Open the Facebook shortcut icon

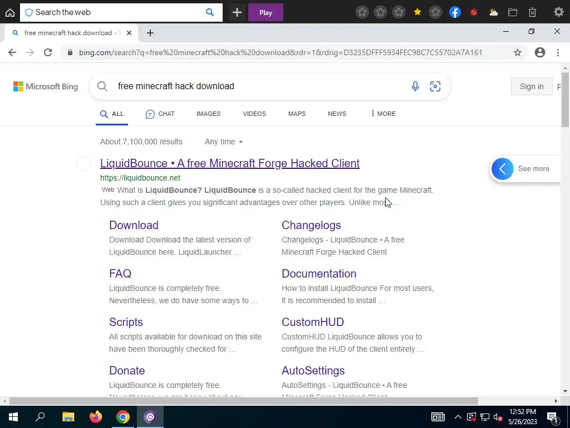[455, 12]
